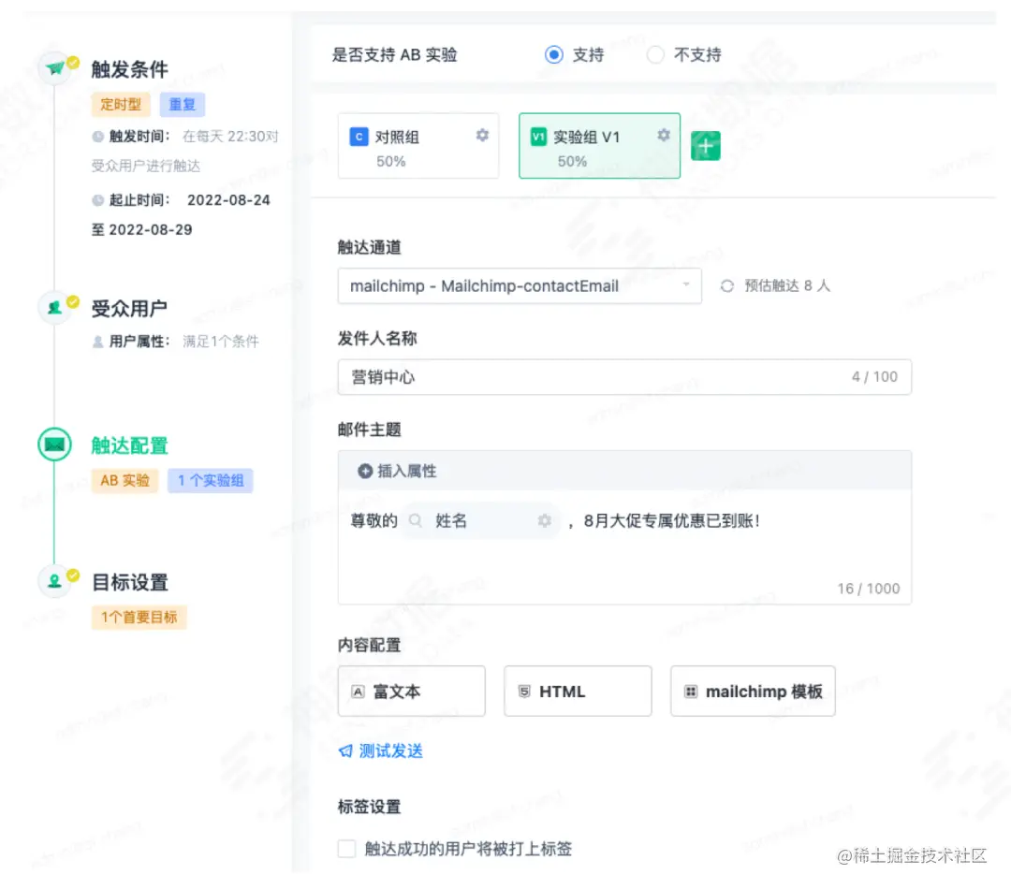Image resolution: width=1011 pixels, height=889 pixels.
Task: Check the 触达成功的用户将被打上标签 box
Action: coord(347,849)
